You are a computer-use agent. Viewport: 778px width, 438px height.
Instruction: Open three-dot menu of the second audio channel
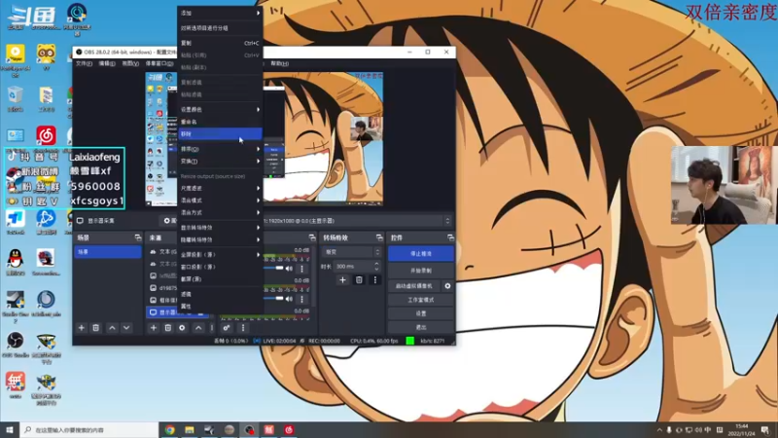pos(301,299)
